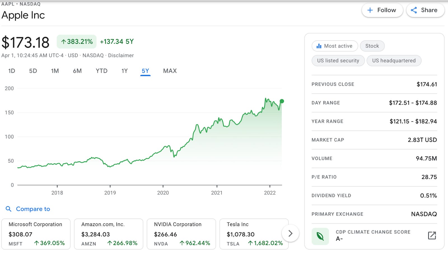Screen dimensions: 448x254
Task: Click the Primary Exchange value NASDAQ
Action: coord(424,214)
